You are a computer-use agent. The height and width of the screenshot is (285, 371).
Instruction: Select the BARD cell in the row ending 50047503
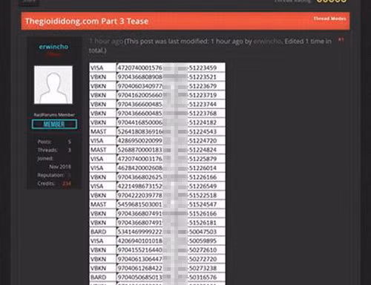coord(103,232)
